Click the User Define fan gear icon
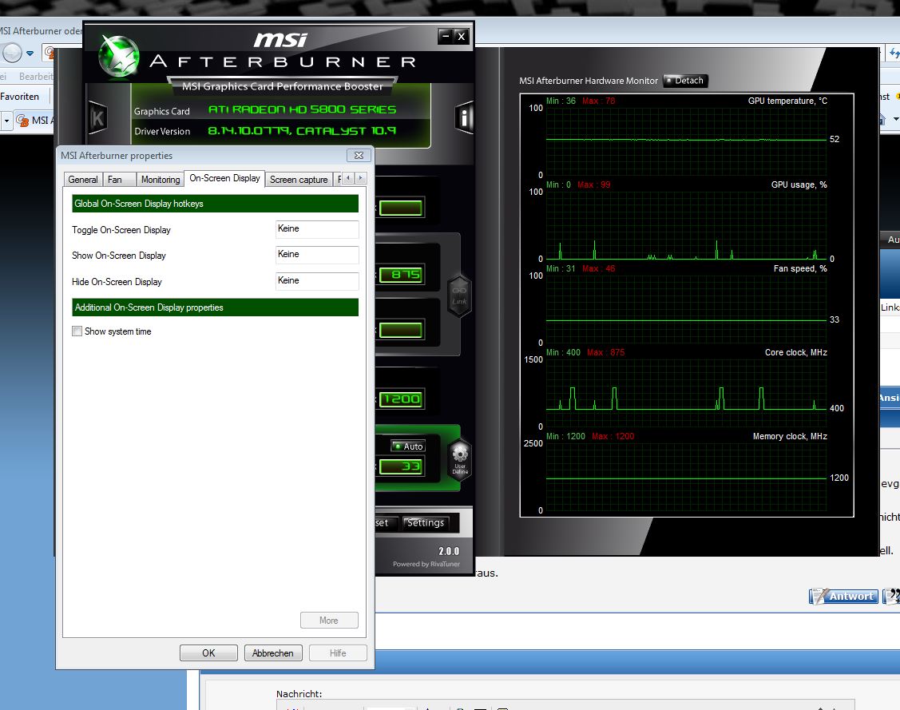The height and width of the screenshot is (710, 900). tap(460, 459)
